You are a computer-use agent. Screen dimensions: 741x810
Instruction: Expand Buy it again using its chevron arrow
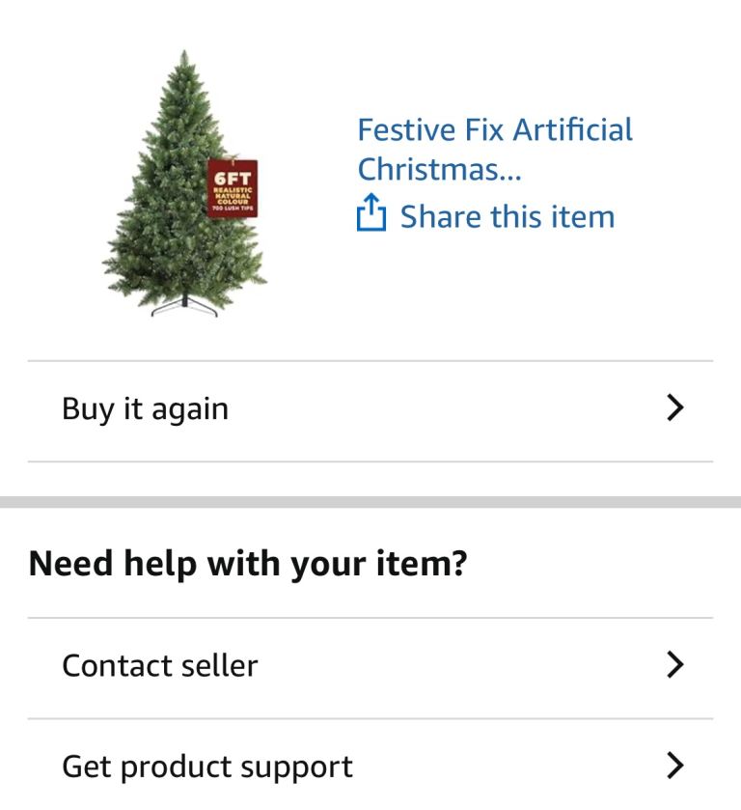click(x=675, y=408)
